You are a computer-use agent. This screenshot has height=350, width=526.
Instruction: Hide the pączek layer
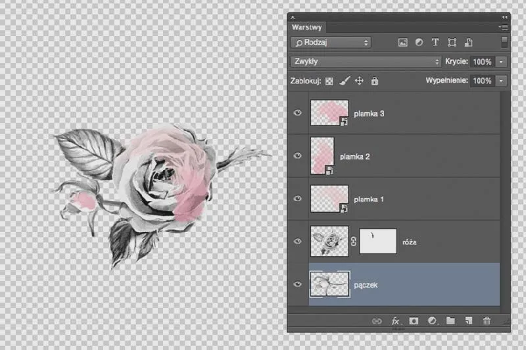point(298,284)
